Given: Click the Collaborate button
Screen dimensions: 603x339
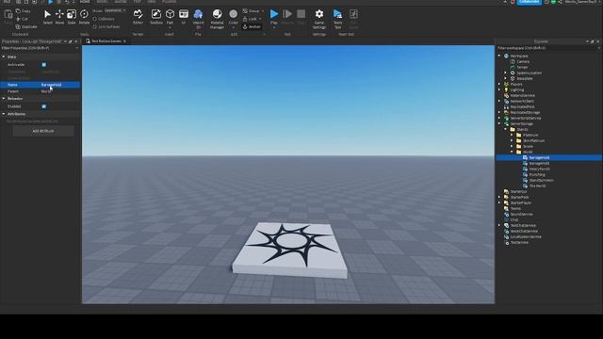Looking at the screenshot, I should coord(529,2).
